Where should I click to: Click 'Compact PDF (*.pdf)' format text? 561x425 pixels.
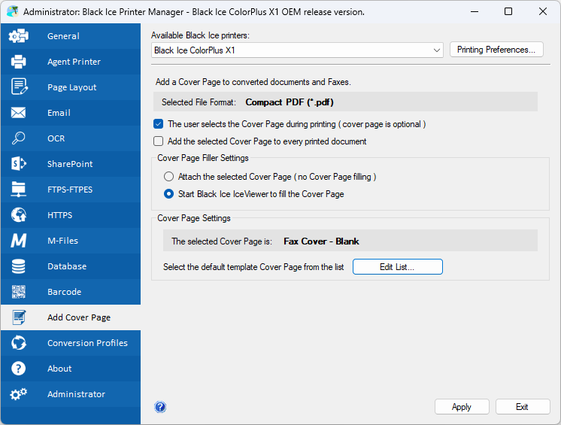click(x=290, y=102)
